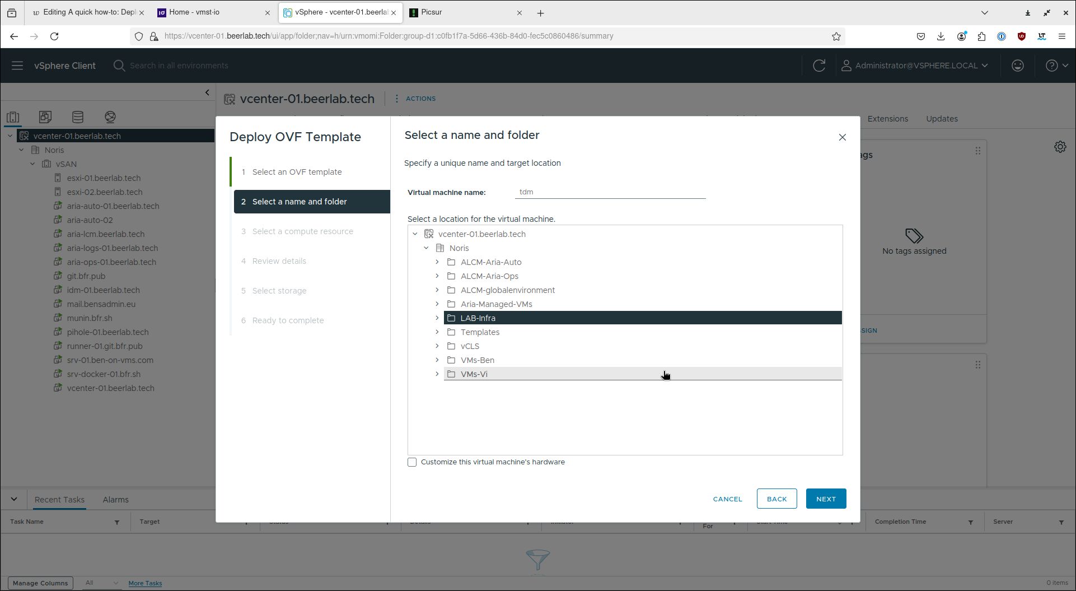Click Search in all environments field
Screen dimensions: 1076x591
(179, 66)
